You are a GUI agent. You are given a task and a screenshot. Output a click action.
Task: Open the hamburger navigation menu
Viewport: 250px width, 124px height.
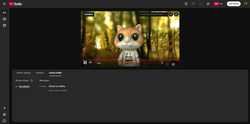pyautogui.click(x=4, y=4)
